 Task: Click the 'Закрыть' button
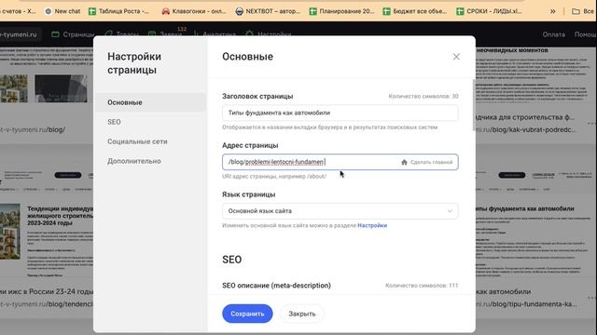tap(302, 314)
